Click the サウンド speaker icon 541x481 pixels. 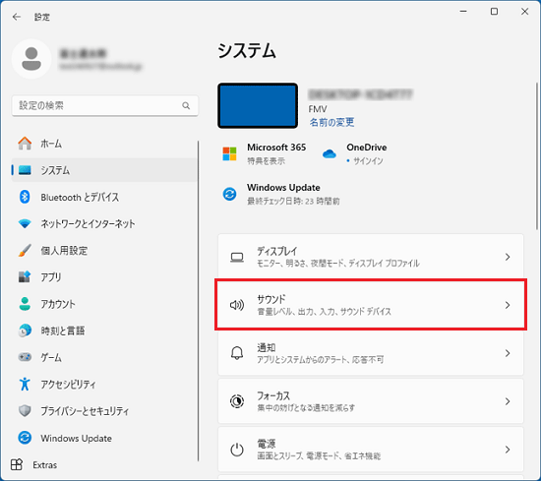pyautogui.click(x=237, y=305)
